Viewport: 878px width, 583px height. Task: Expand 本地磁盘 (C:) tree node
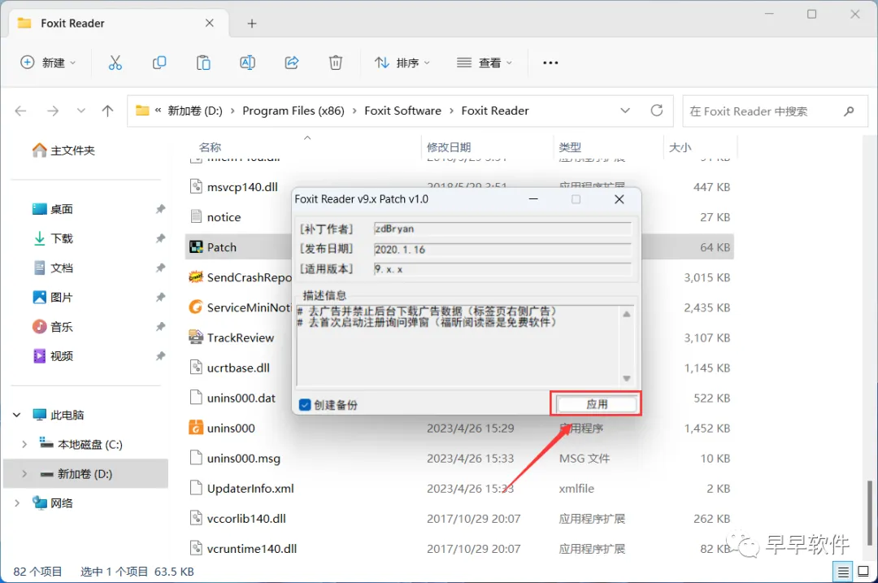(x=24, y=445)
